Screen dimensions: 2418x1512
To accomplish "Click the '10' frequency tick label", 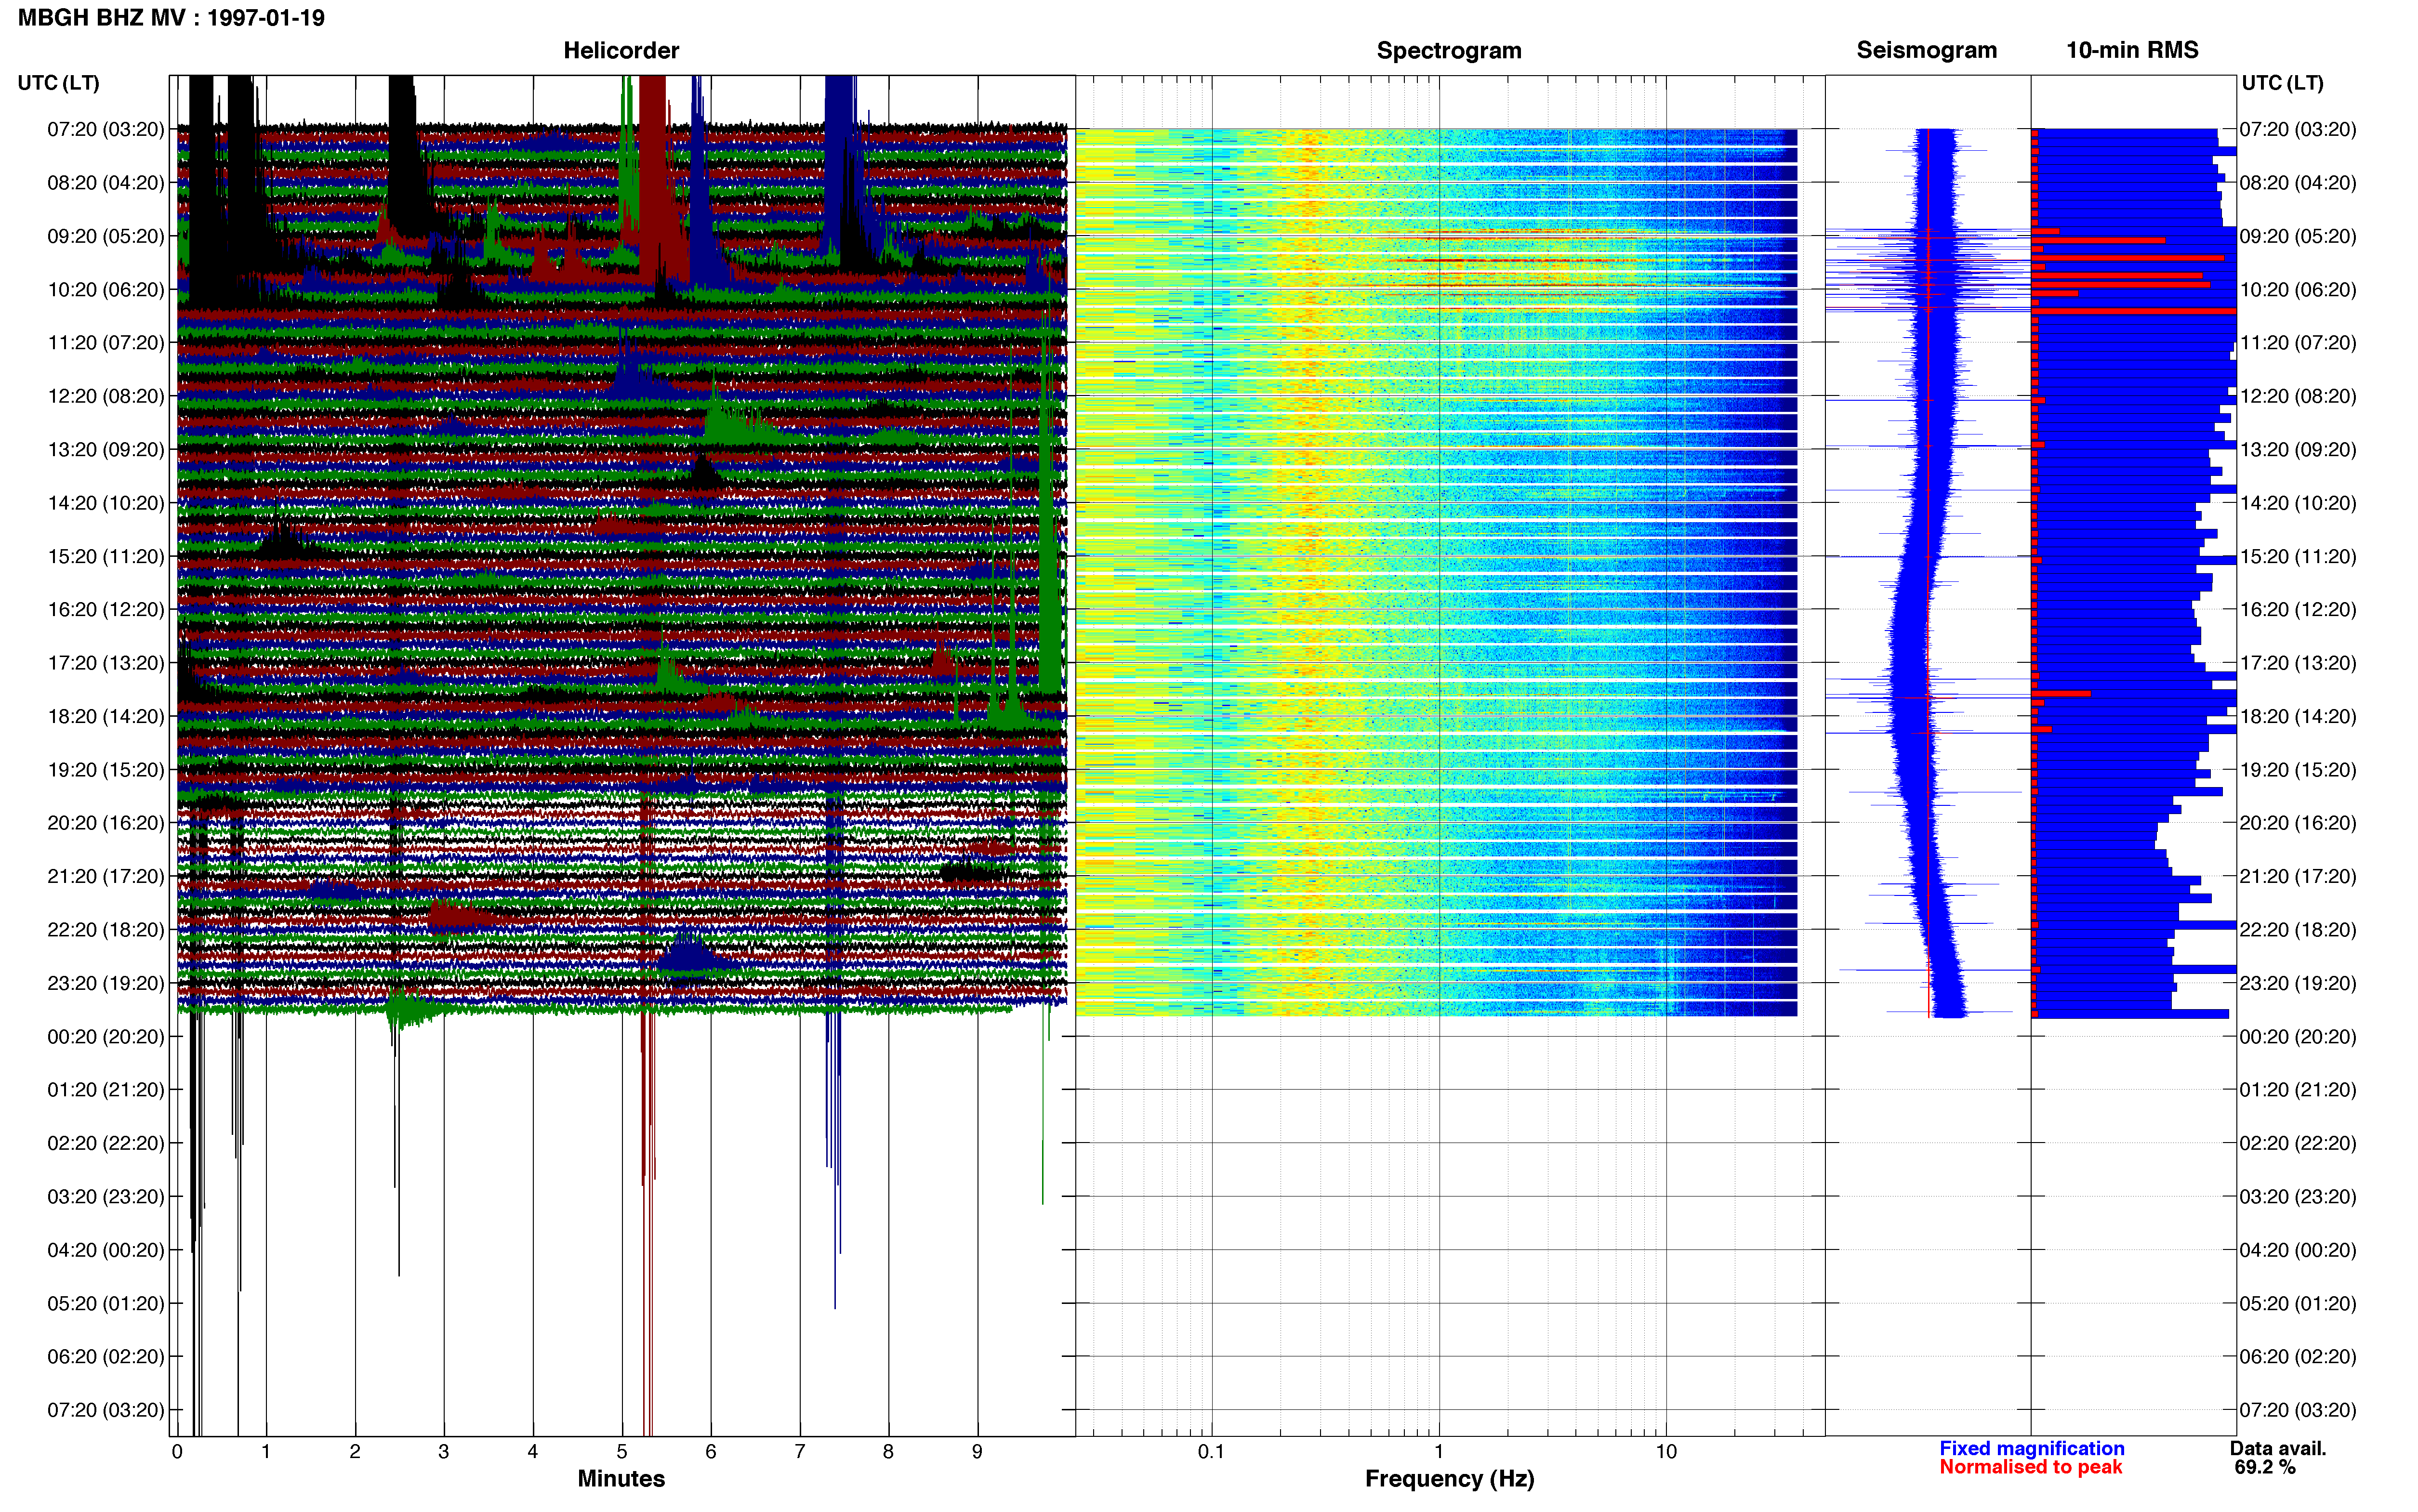I will pyautogui.click(x=1666, y=1452).
